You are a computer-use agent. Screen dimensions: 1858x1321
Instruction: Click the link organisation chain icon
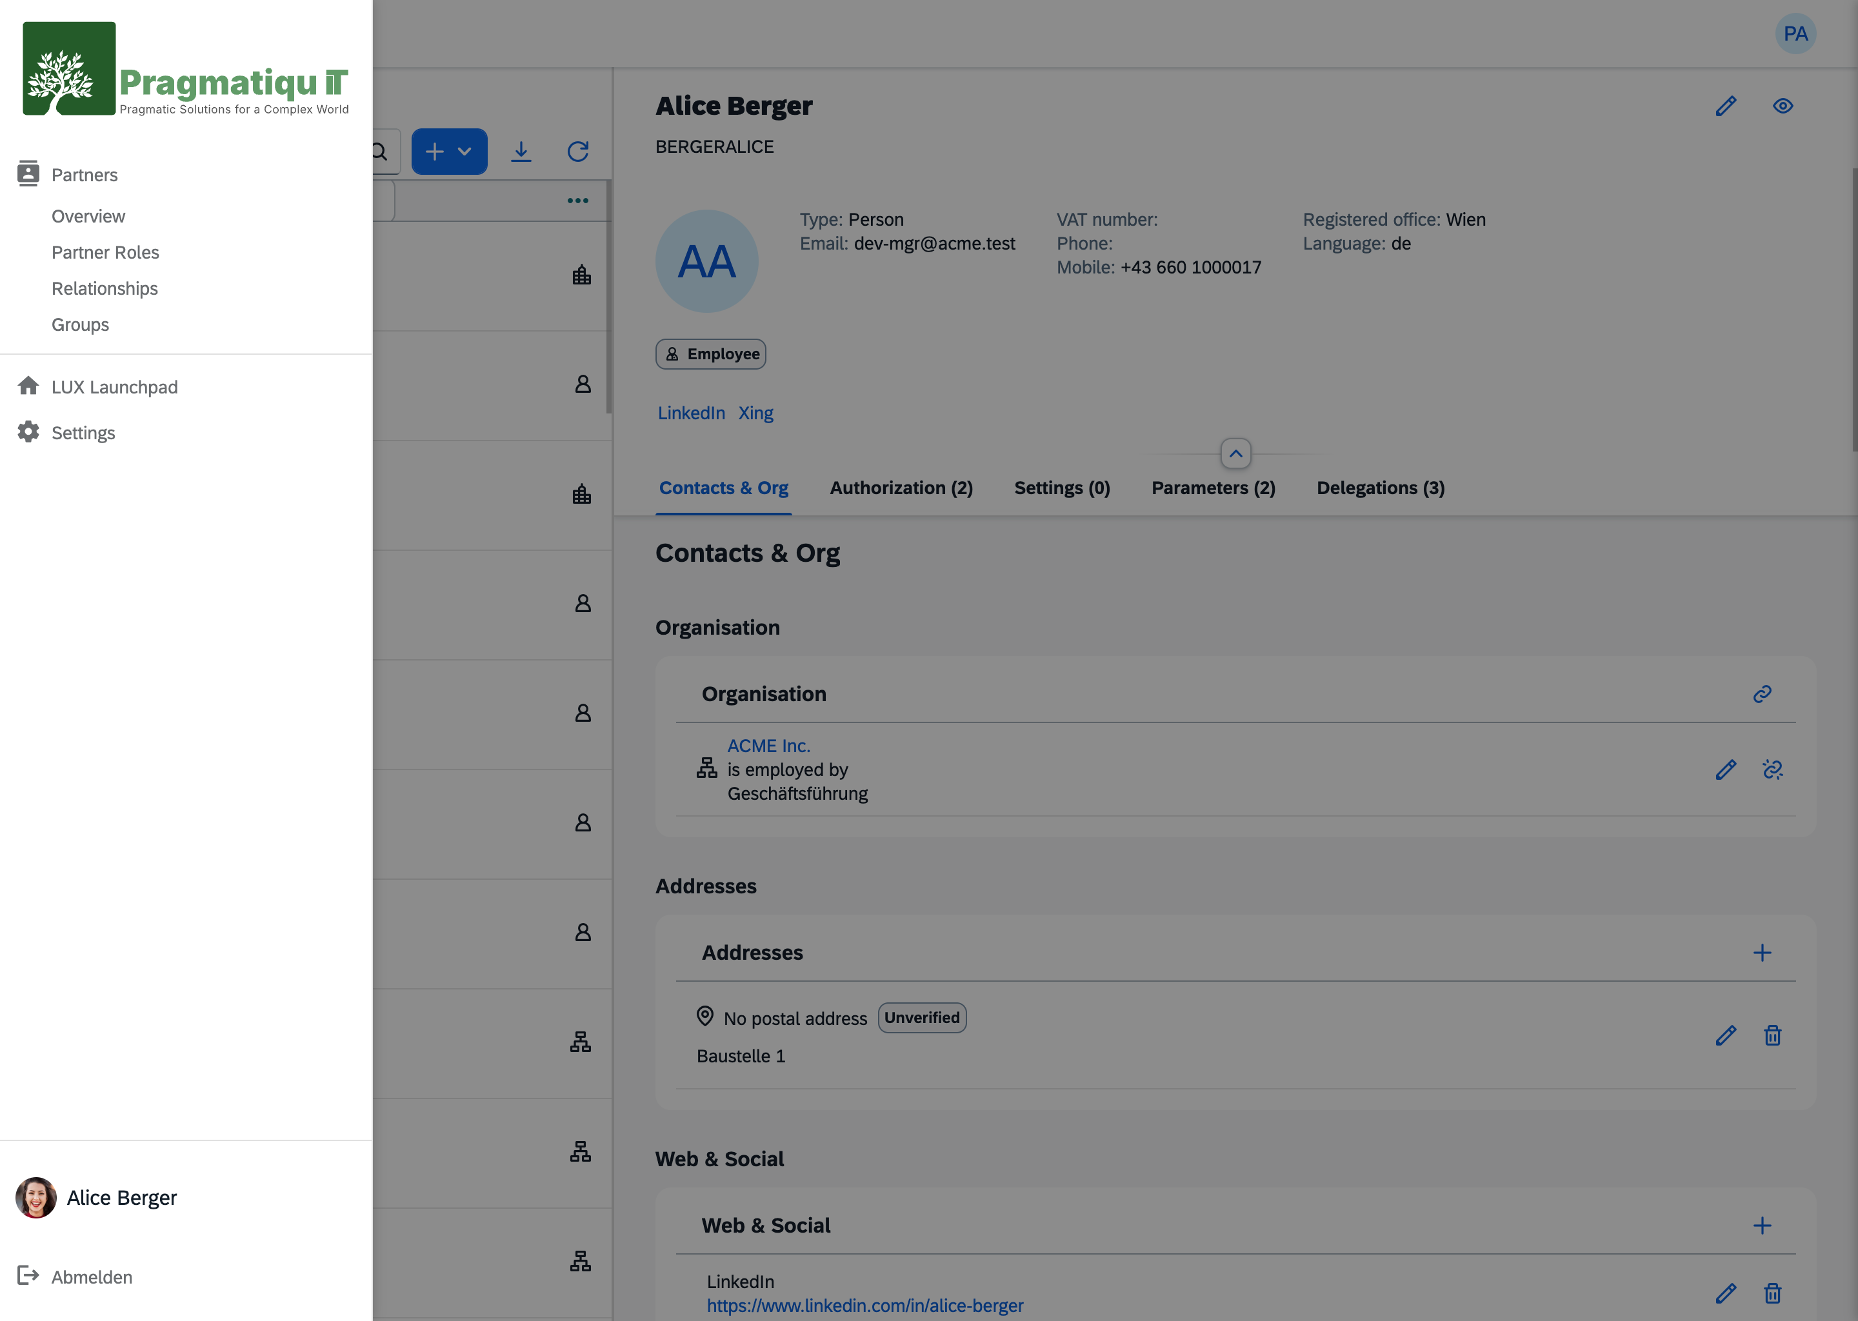[1762, 694]
